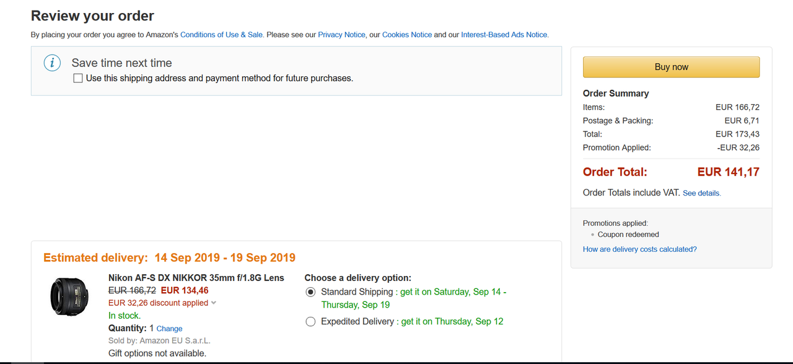Viewport: 793px width, 364px height.
Task: Open Interest-Based Ads Notice link
Action: [504, 35]
